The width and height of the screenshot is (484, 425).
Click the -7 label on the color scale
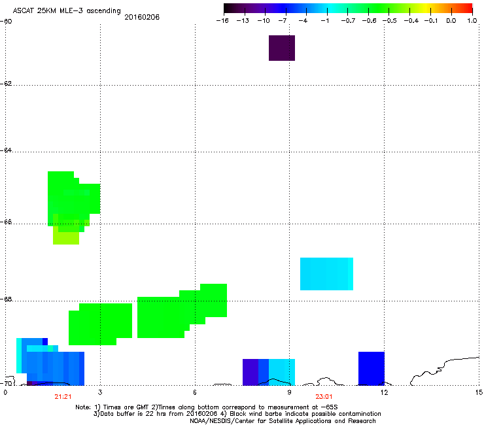pos(282,21)
